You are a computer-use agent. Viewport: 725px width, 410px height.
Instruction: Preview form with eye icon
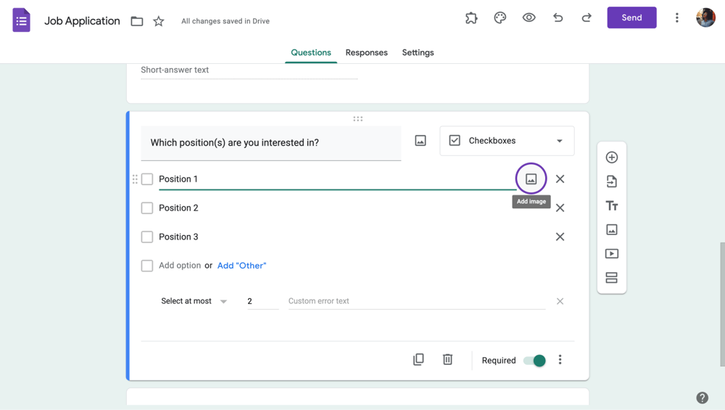[529, 18]
